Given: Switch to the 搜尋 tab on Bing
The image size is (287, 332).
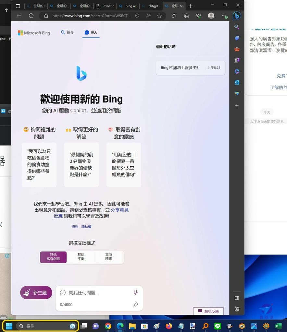Looking at the screenshot, I should [68, 32].
